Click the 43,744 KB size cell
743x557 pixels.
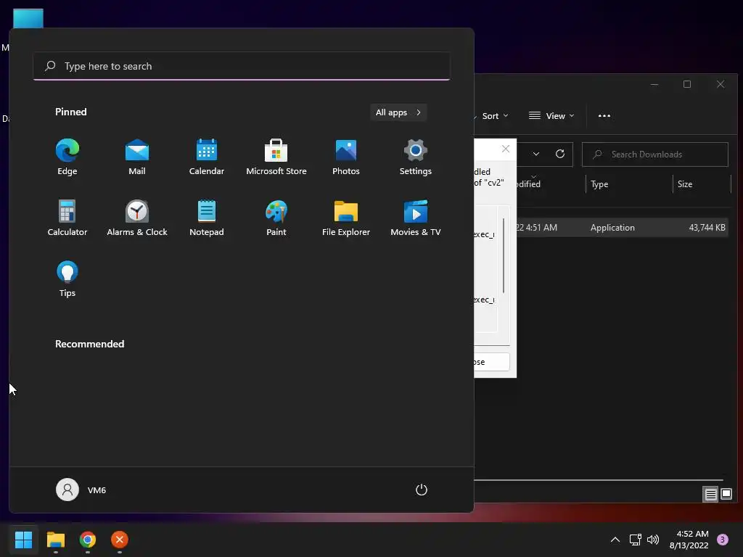pyautogui.click(x=707, y=228)
